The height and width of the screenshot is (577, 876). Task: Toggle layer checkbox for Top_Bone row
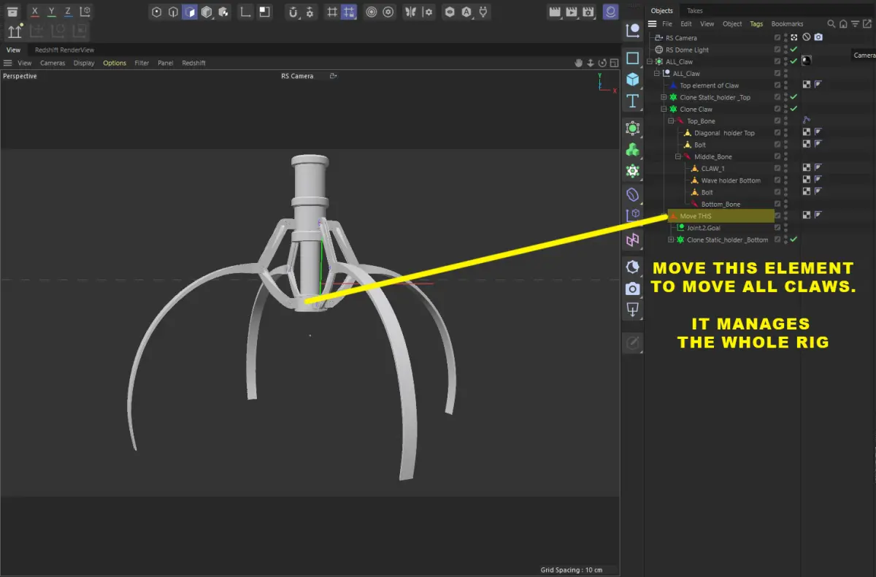[777, 121]
